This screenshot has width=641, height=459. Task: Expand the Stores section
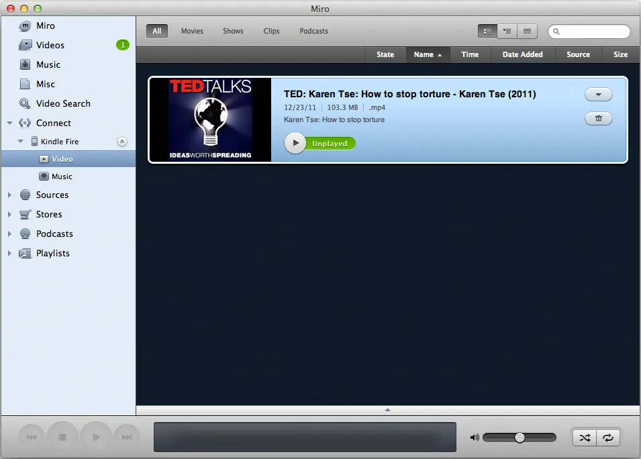(x=9, y=214)
